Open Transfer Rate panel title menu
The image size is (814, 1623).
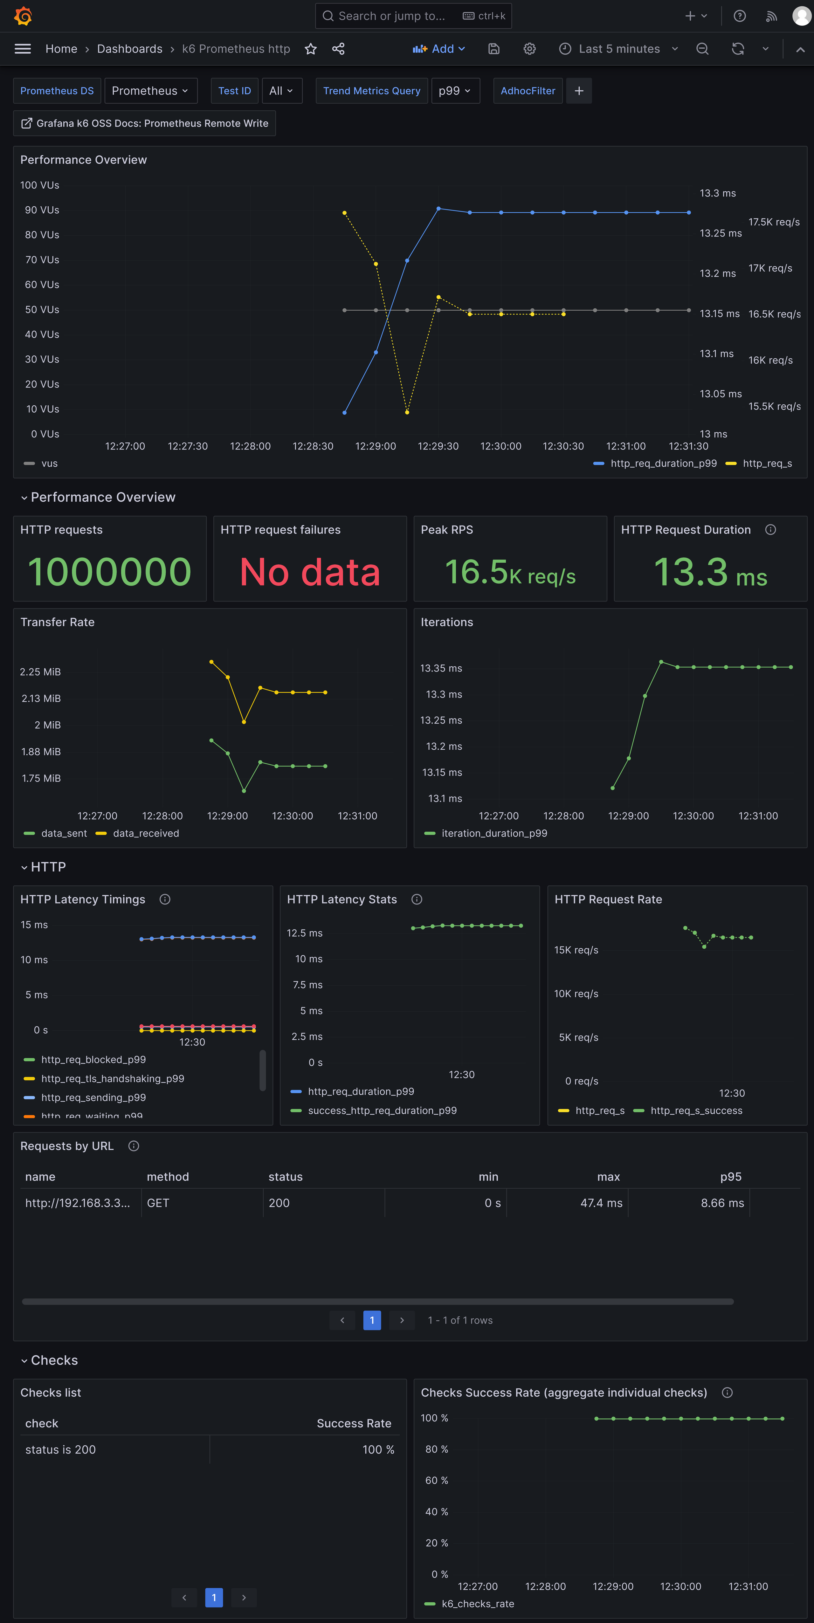pyautogui.click(x=57, y=622)
